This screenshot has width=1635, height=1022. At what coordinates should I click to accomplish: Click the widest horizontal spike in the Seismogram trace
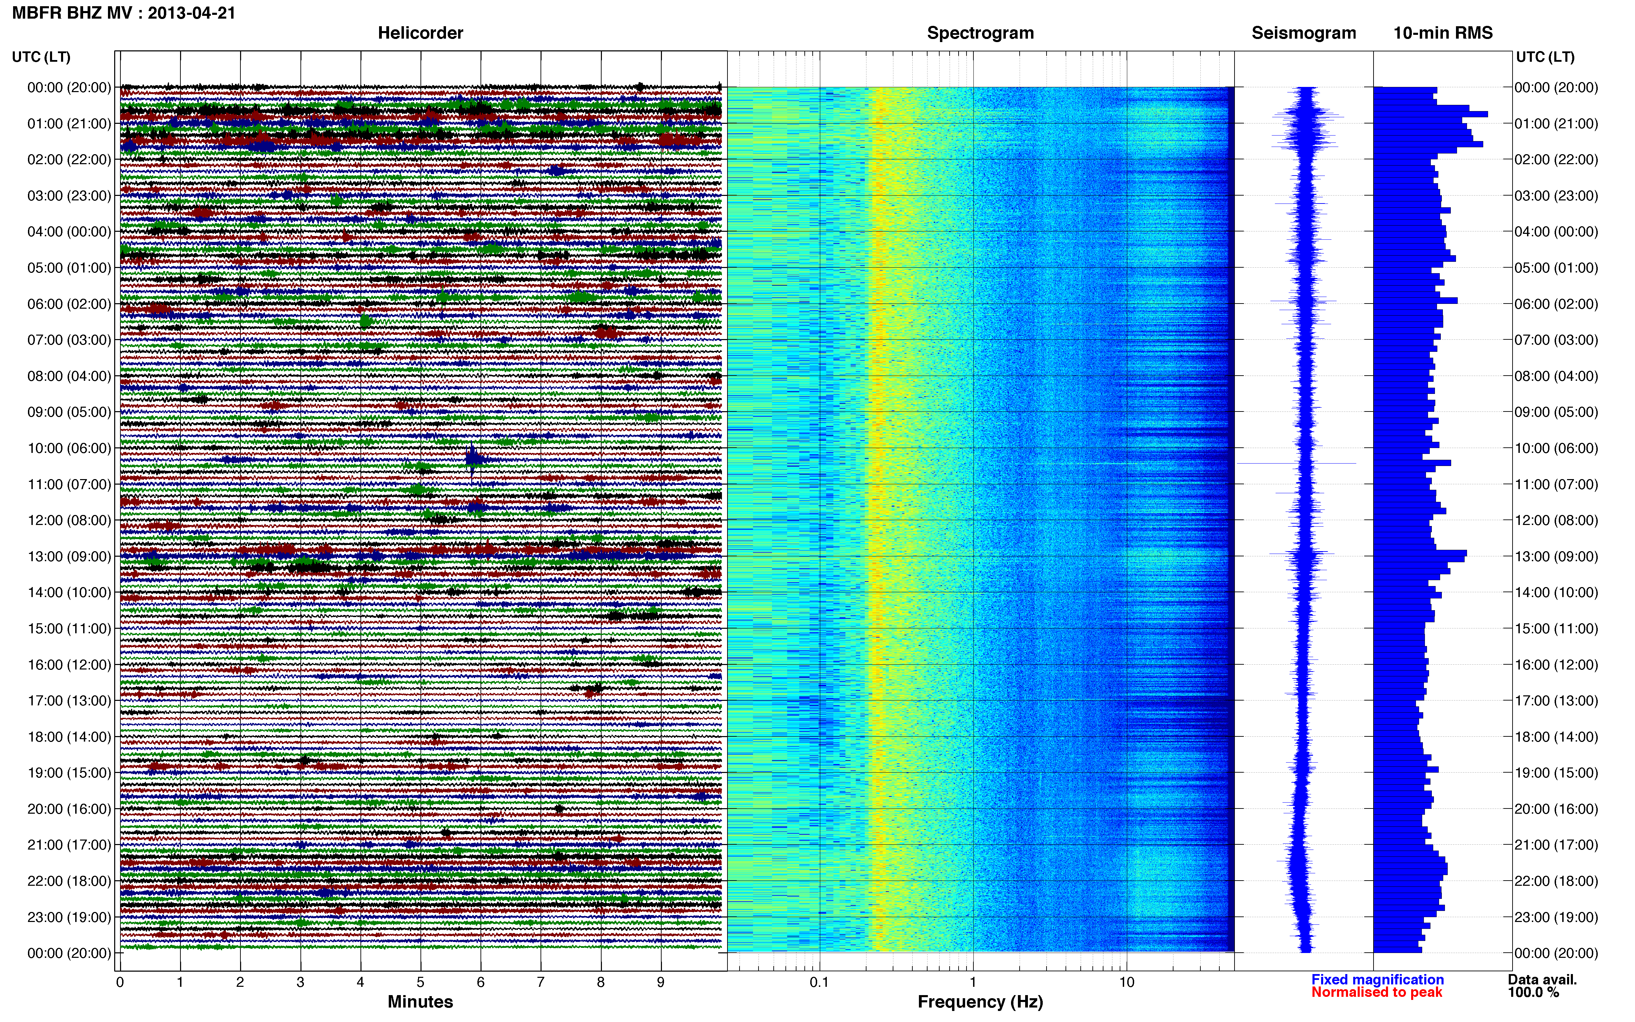(1297, 463)
